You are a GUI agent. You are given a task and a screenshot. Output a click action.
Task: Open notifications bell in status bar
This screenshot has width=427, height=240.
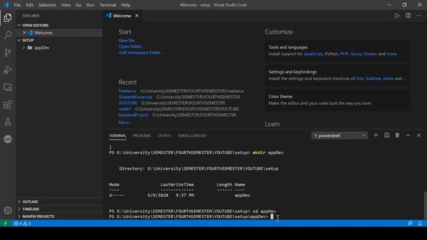[420, 223]
